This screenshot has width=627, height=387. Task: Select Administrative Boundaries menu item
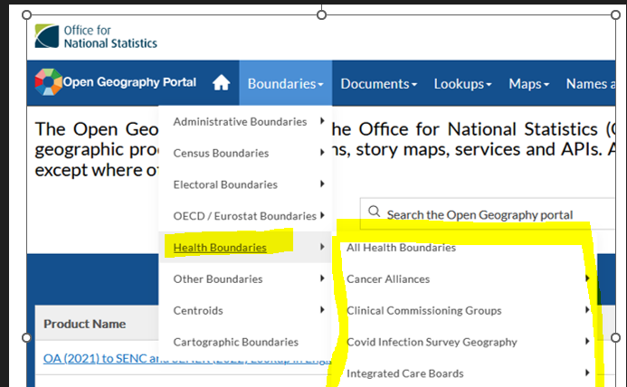pos(240,121)
